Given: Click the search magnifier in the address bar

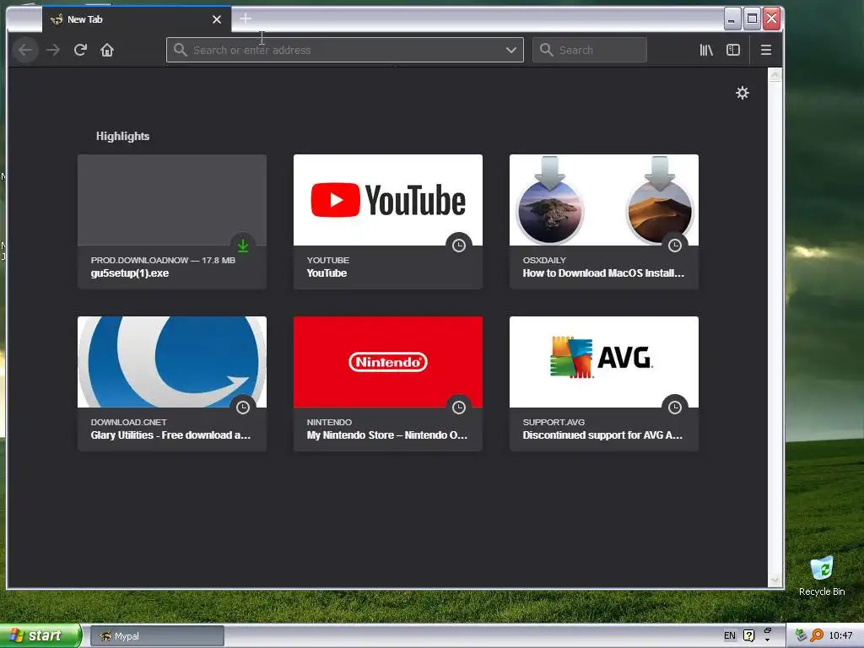Looking at the screenshot, I should 181,50.
